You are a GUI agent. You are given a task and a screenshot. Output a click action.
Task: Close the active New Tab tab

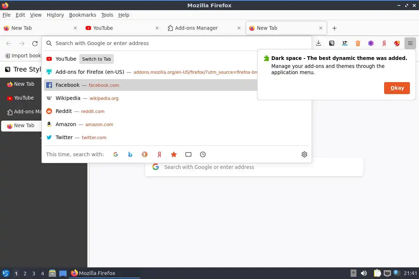point(321,28)
